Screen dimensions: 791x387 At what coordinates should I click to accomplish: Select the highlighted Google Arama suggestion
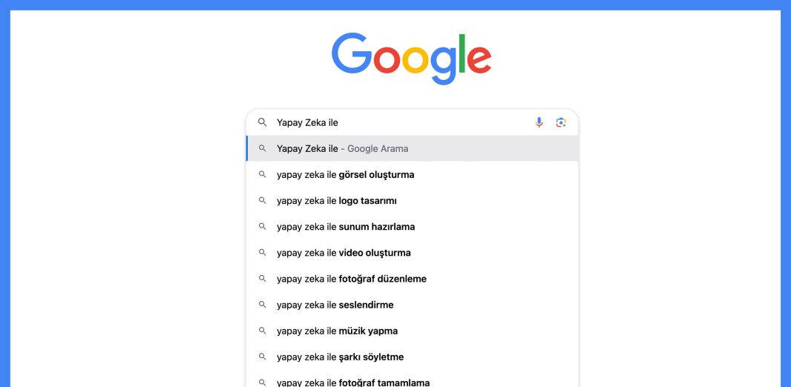(412, 149)
